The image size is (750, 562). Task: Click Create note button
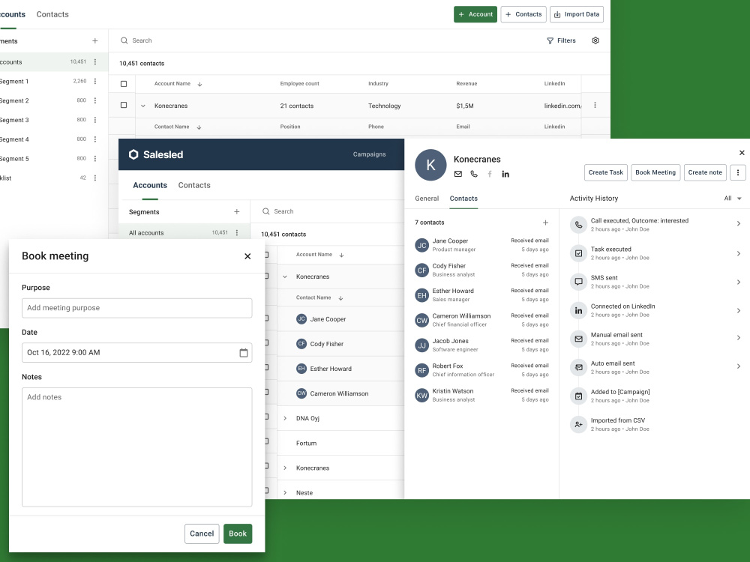tap(705, 172)
